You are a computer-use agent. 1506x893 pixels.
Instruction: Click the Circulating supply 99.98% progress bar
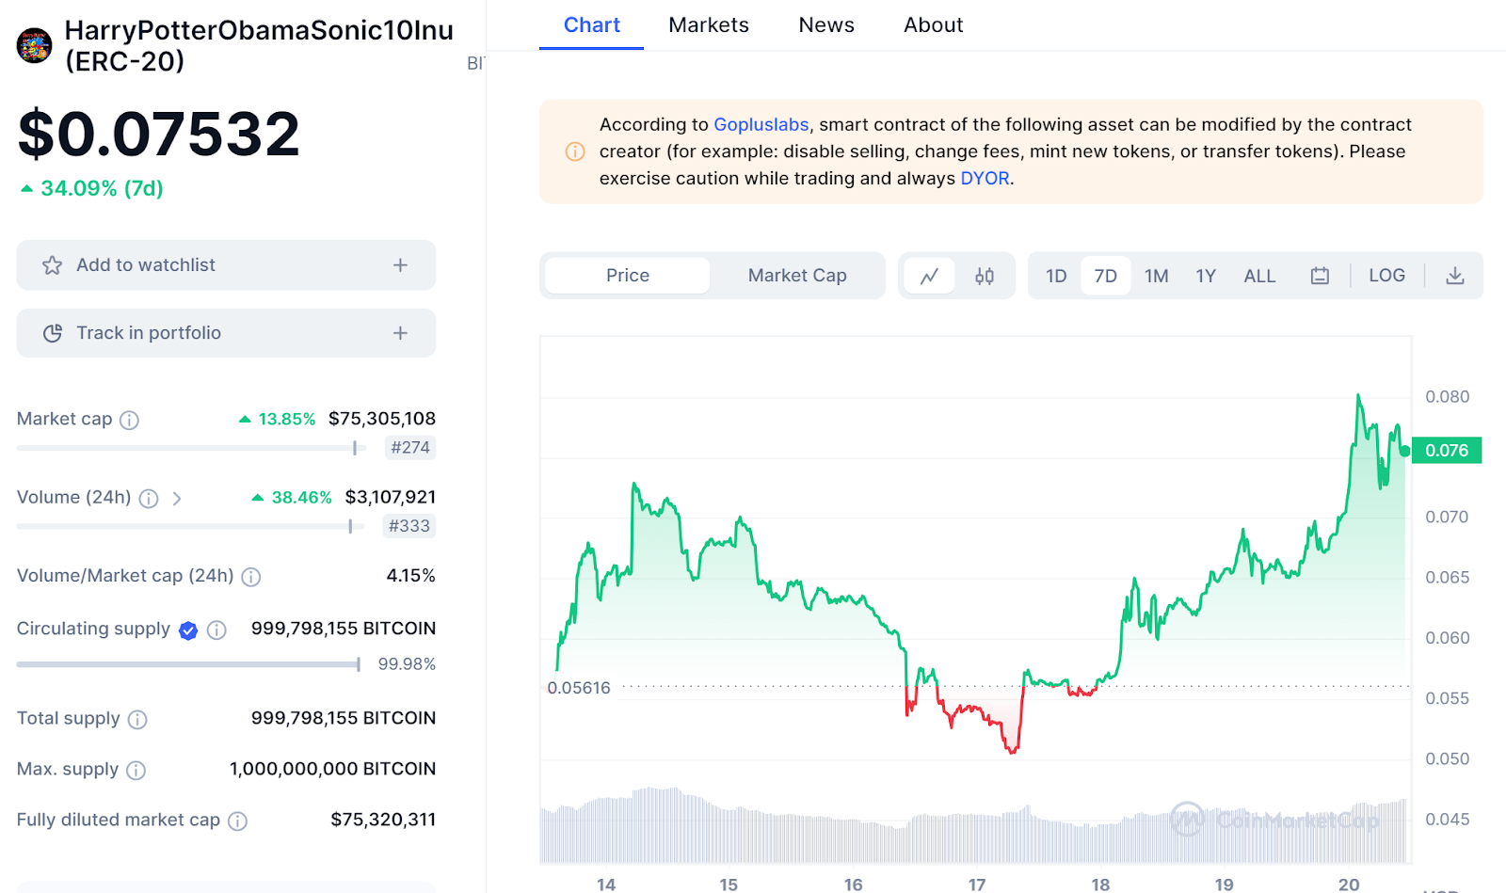(x=188, y=664)
